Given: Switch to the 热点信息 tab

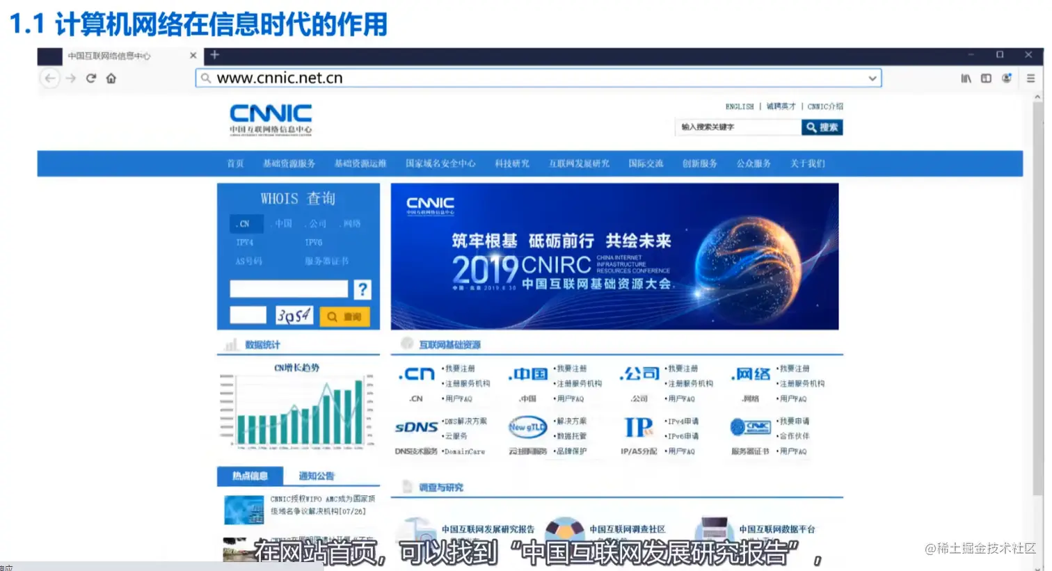Looking at the screenshot, I should point(250,476).
